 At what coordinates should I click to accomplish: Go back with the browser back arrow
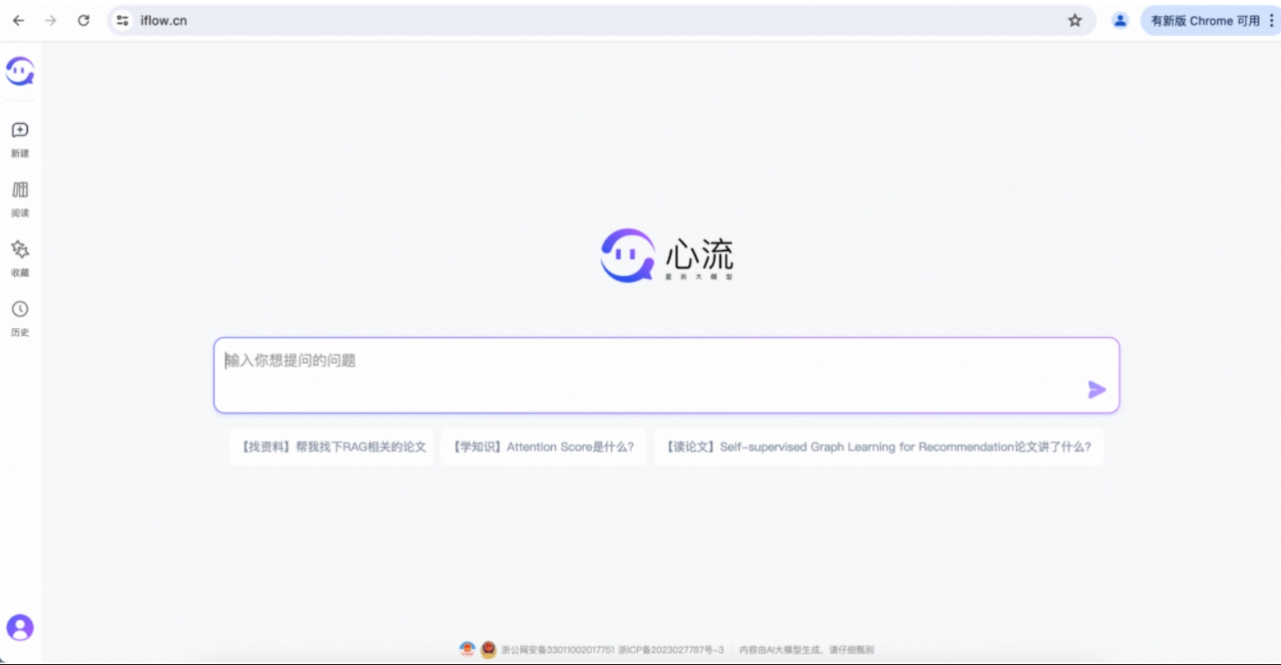pos(18,20)
